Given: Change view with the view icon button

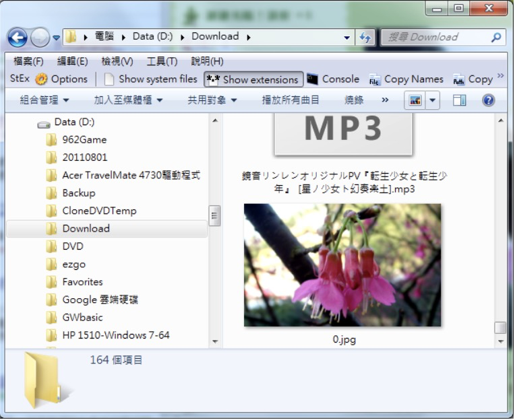Looking at the screenshot, I should click(x=415, y=100).
